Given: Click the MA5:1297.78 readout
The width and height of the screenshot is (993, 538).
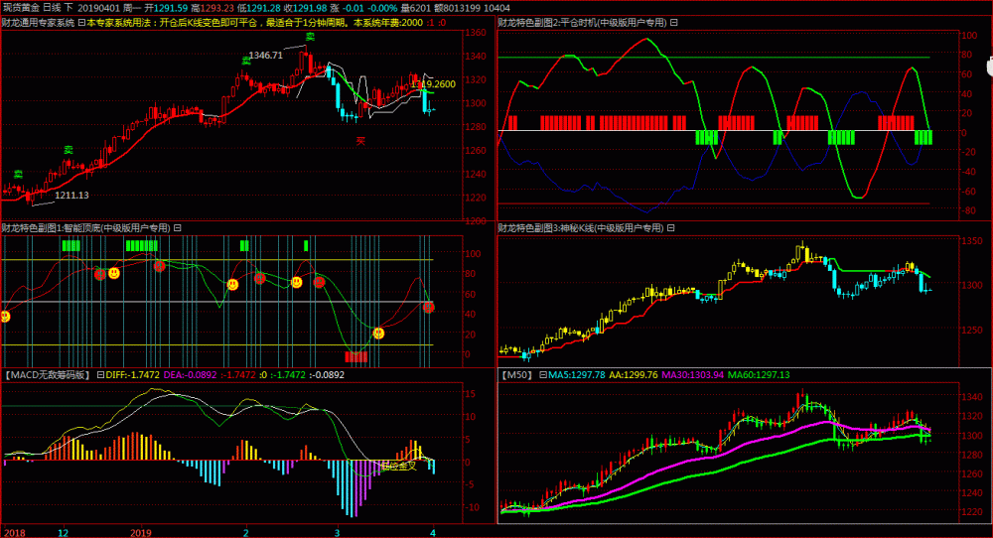Looking at the screenshot, I should 576,374.
